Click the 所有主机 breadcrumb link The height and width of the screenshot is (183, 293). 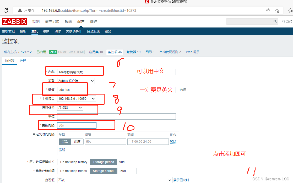click(10, 52)
